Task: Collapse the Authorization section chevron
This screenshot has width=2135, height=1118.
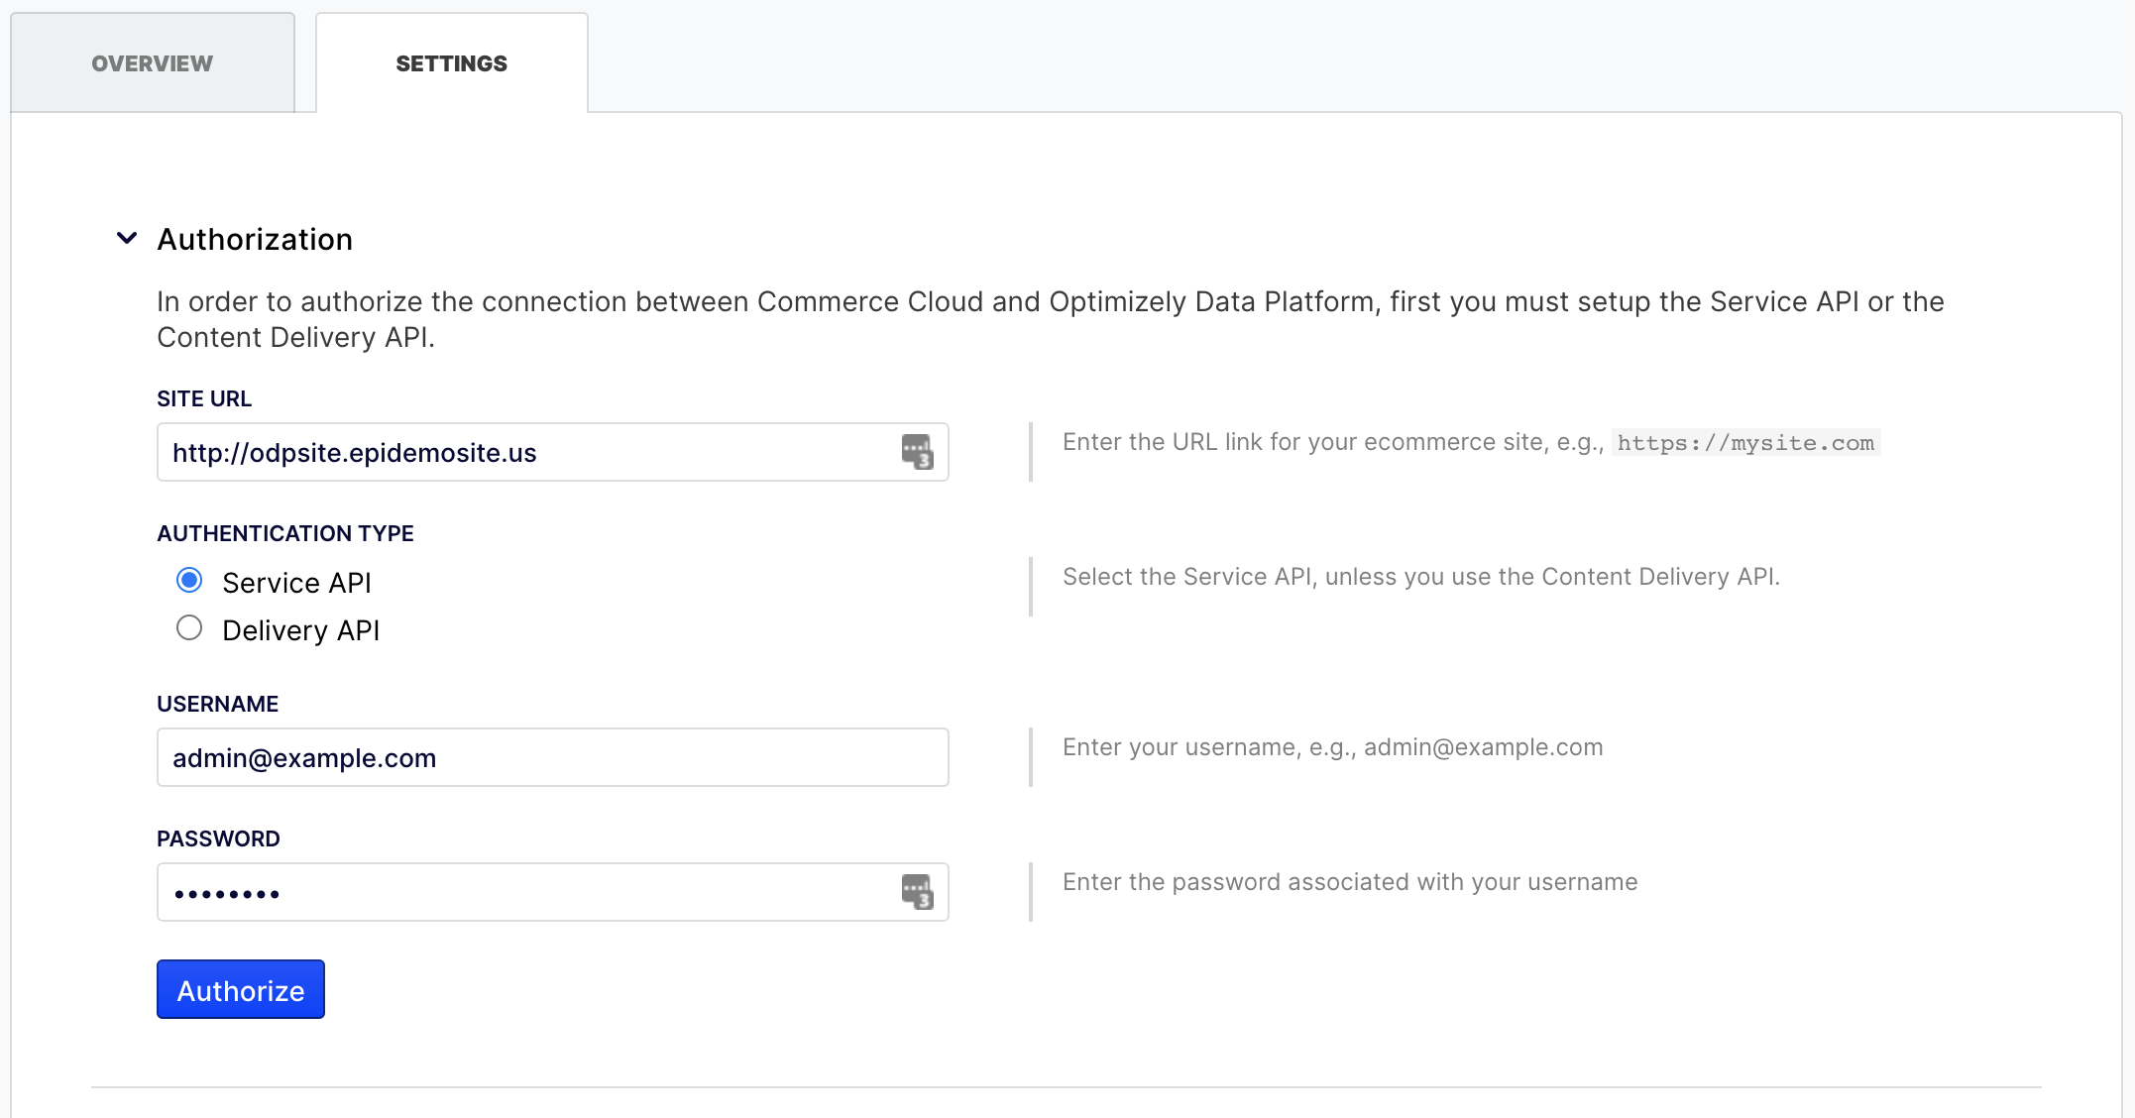Action: click(x=127, y=239)
